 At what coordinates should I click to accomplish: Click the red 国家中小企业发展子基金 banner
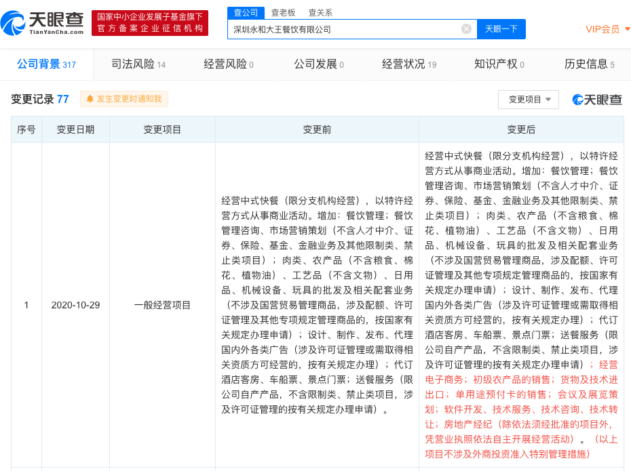pos(150,23)
